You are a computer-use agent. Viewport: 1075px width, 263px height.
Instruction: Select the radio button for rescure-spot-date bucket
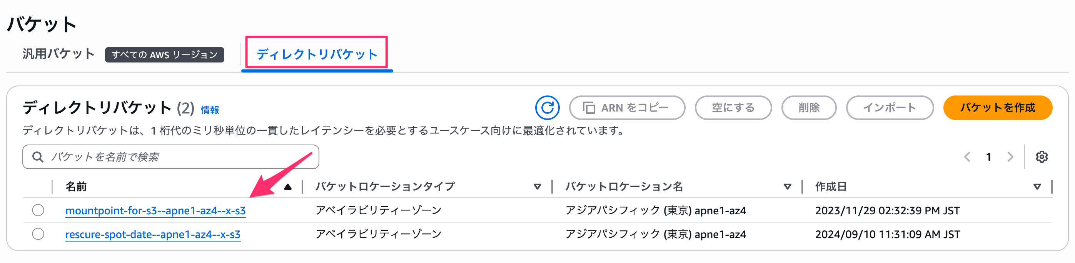[38, 234]
